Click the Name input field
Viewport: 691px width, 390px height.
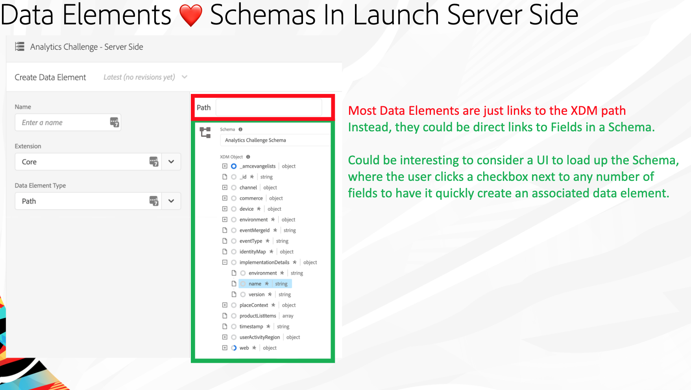click(x=68, y=122)
